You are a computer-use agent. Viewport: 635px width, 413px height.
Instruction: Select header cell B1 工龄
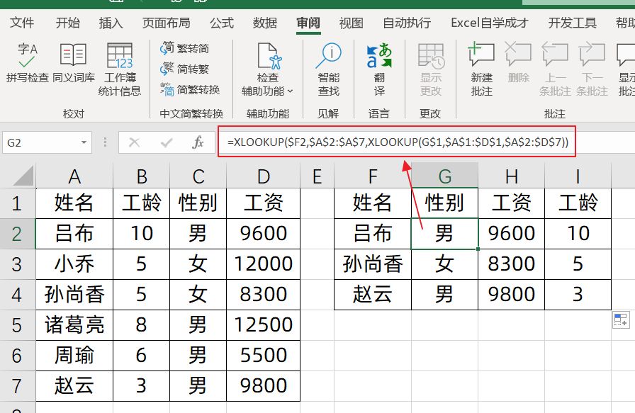(x=141, y=203)
